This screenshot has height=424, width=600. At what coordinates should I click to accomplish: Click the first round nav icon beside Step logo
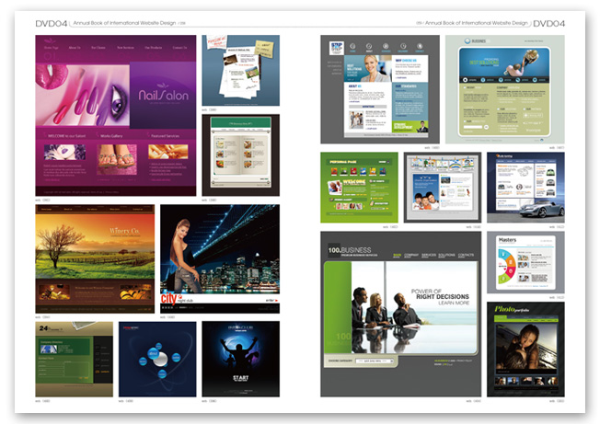(352, 46)
